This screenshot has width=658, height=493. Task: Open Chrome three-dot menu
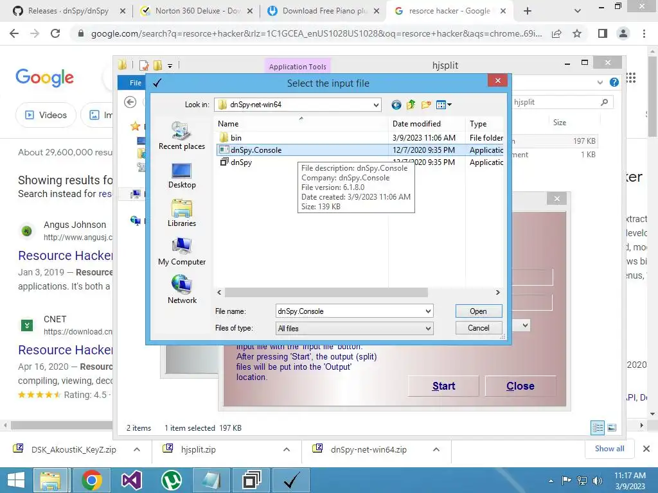point(644,33)
